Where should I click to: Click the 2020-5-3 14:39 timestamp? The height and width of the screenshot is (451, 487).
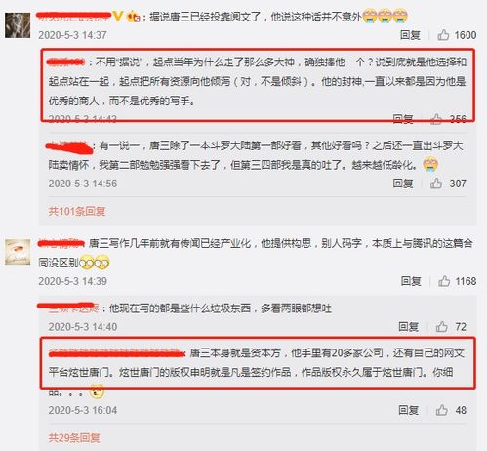point(72,281)
